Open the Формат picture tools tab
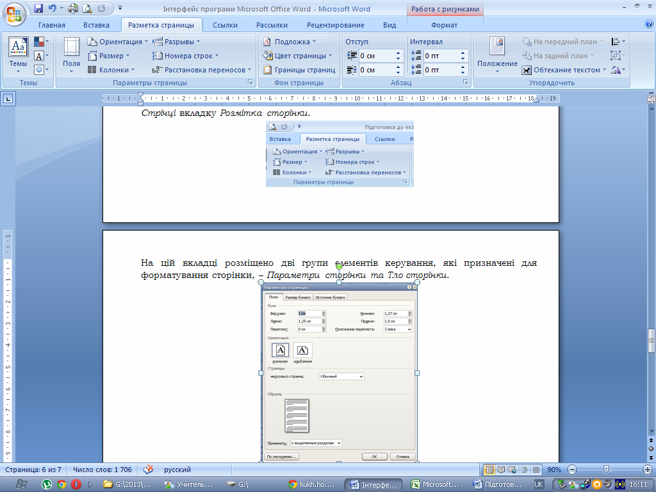Viewport: 656px width, 492px height. (x=445, y=25)
